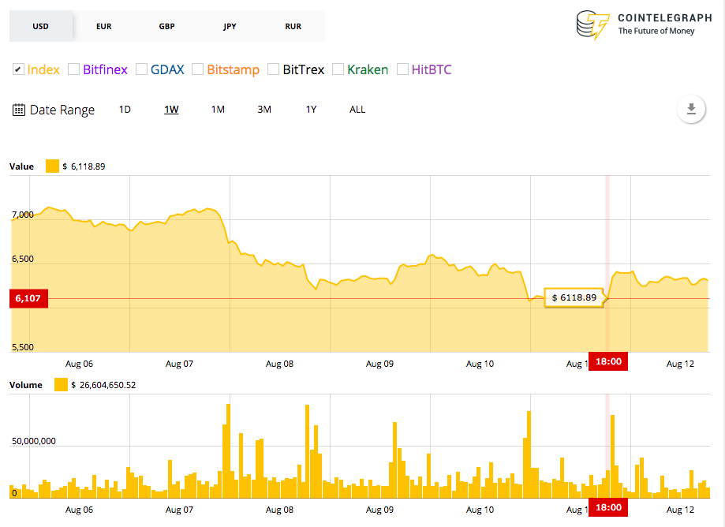Screen dimensions: 725x527
Task: Show ALL historical data
Action: pyautogui.click(x=357, y=110)
